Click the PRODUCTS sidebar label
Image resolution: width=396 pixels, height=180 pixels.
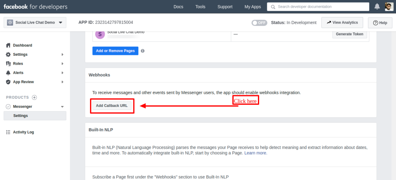tap(17, 97)
